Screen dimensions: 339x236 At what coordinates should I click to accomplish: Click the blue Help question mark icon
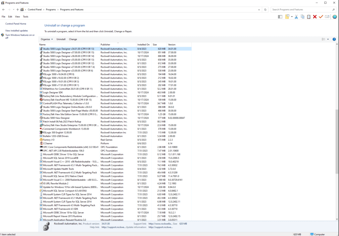pyautogui.click(x=334, y=39)
